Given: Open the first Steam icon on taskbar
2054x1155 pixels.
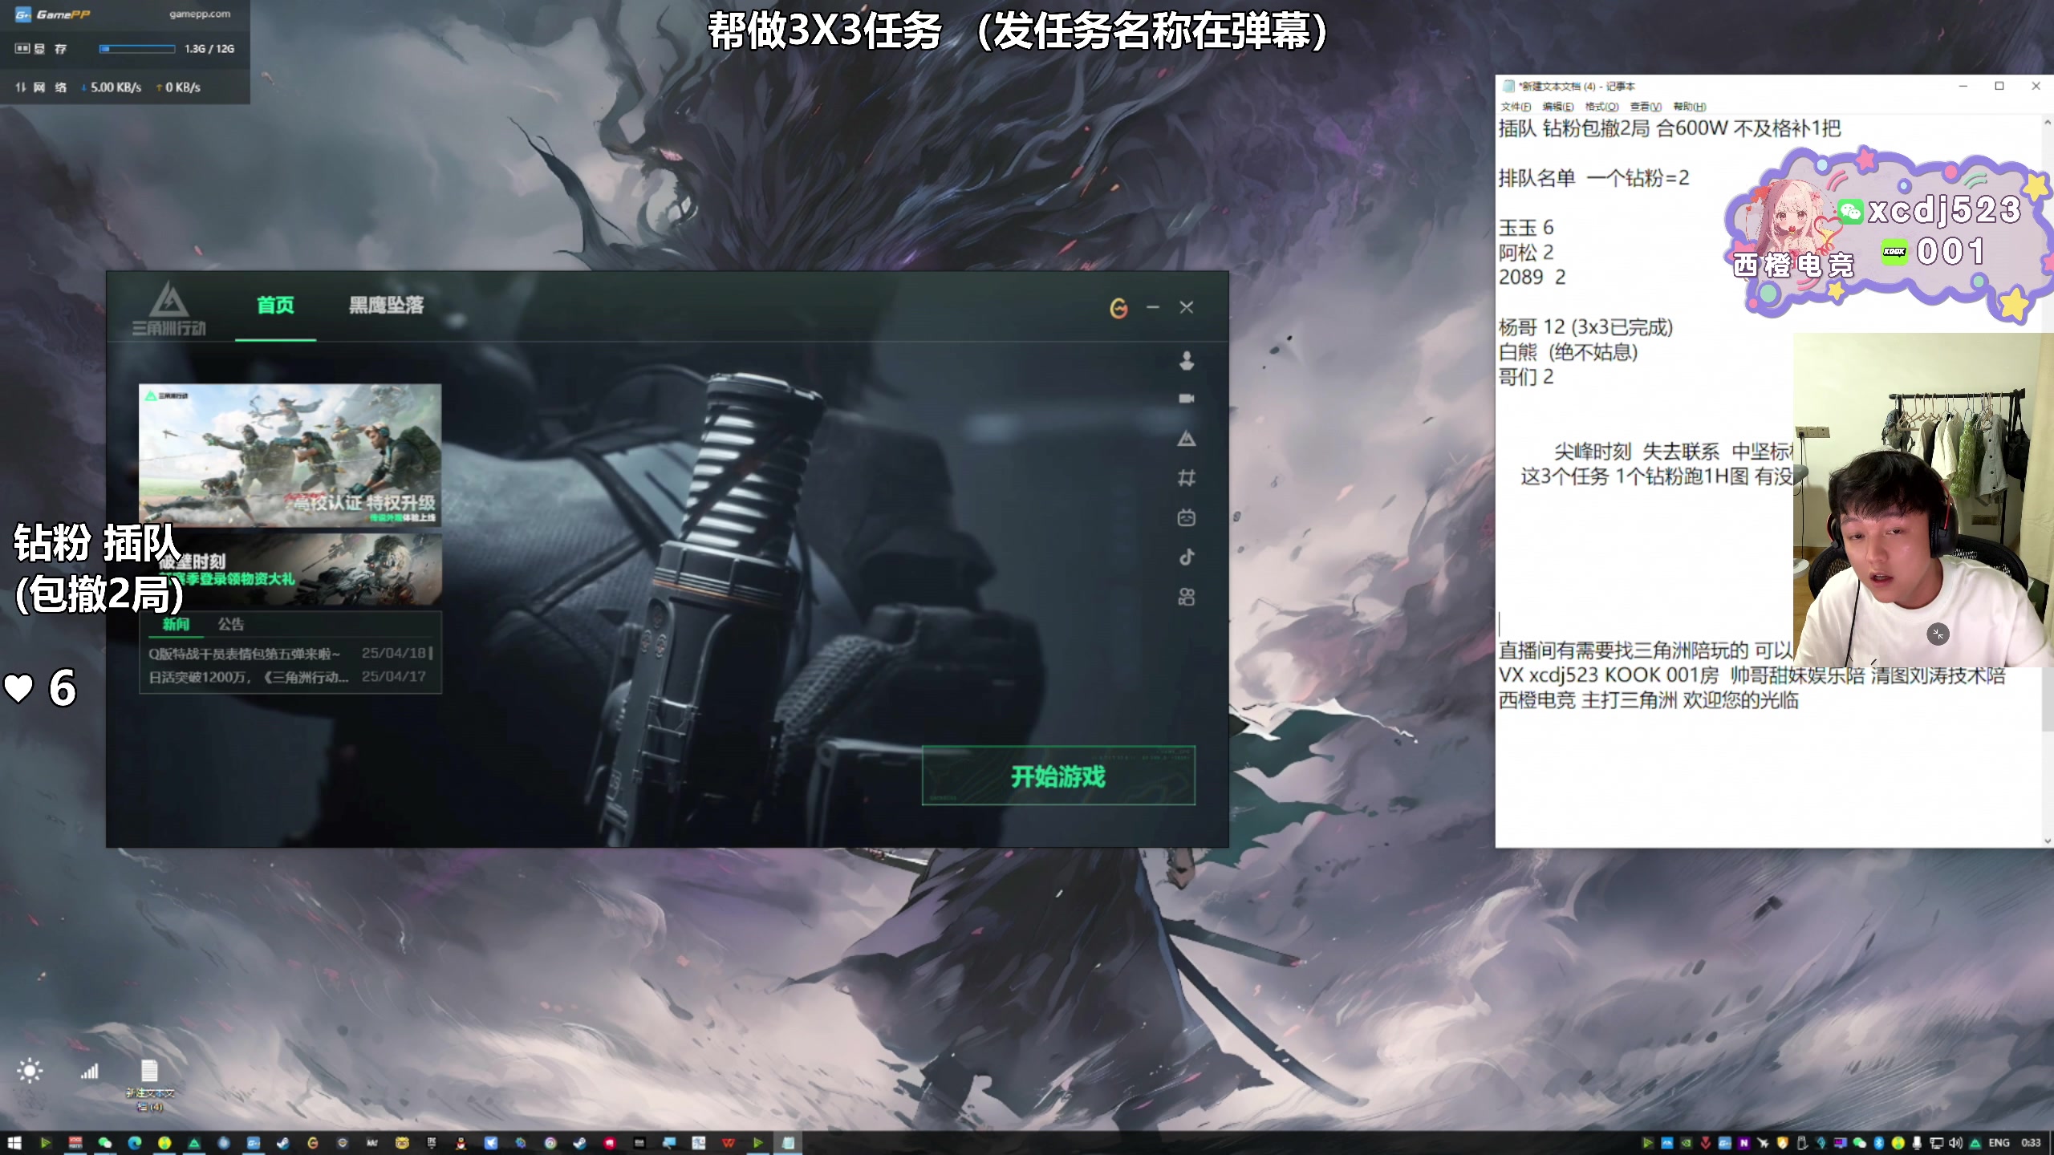Looking at the screenshot, I should click(283, 1143).
